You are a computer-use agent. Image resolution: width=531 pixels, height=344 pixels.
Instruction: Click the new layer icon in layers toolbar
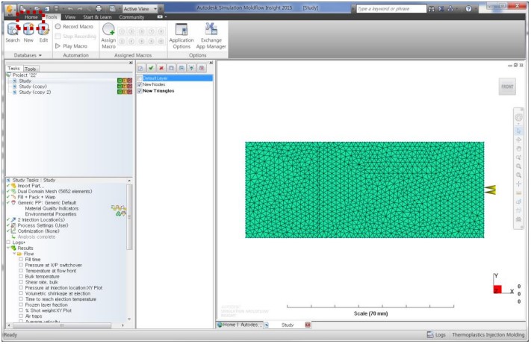[140, 69]
